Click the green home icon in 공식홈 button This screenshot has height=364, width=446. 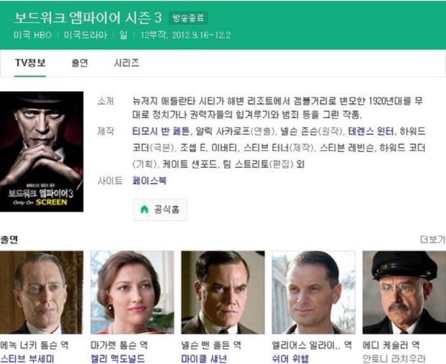pyautogui.click(x=145, y=210)
